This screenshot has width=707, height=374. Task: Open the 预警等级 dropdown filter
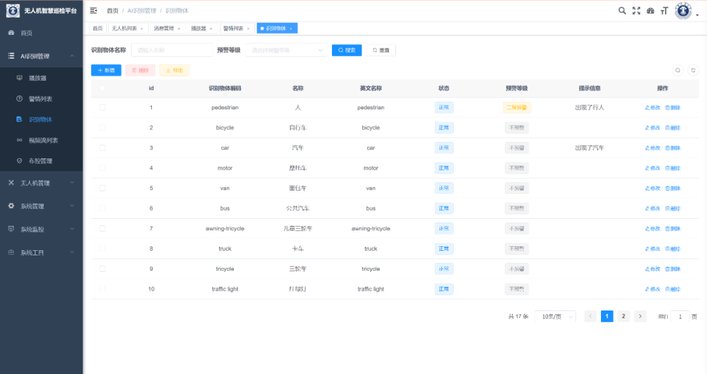click(x=287, y=50)
